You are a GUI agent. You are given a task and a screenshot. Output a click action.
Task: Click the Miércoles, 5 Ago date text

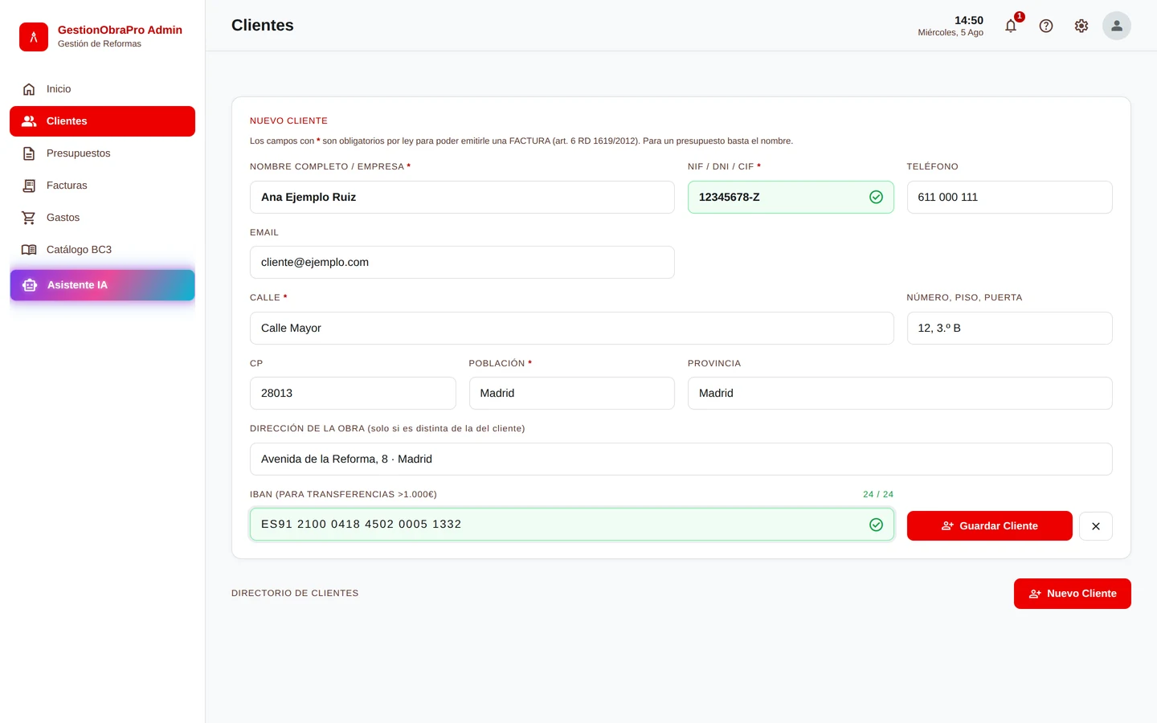[951, 33]
